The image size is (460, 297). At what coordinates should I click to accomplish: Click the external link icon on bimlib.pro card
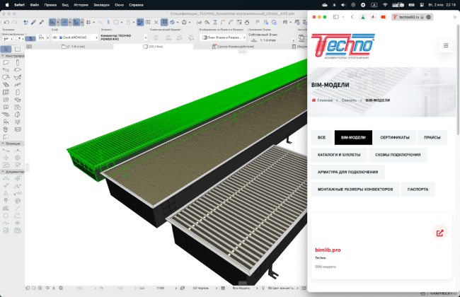click(439, 233)
